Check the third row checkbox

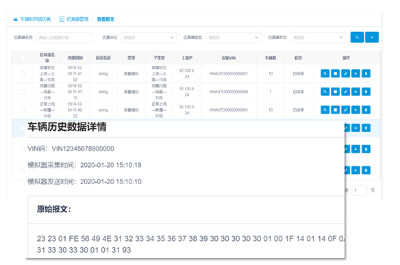tap(23, 110)
